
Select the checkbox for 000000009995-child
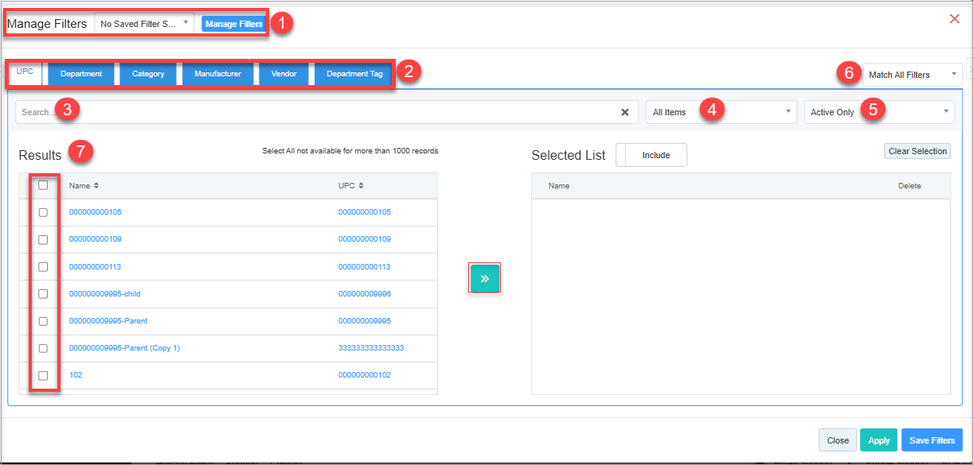(43, 294)
